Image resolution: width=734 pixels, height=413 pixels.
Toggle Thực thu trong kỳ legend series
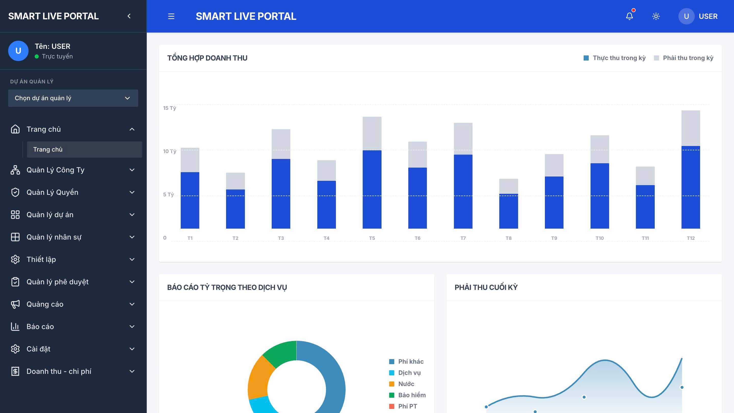(x=615, y=58)
